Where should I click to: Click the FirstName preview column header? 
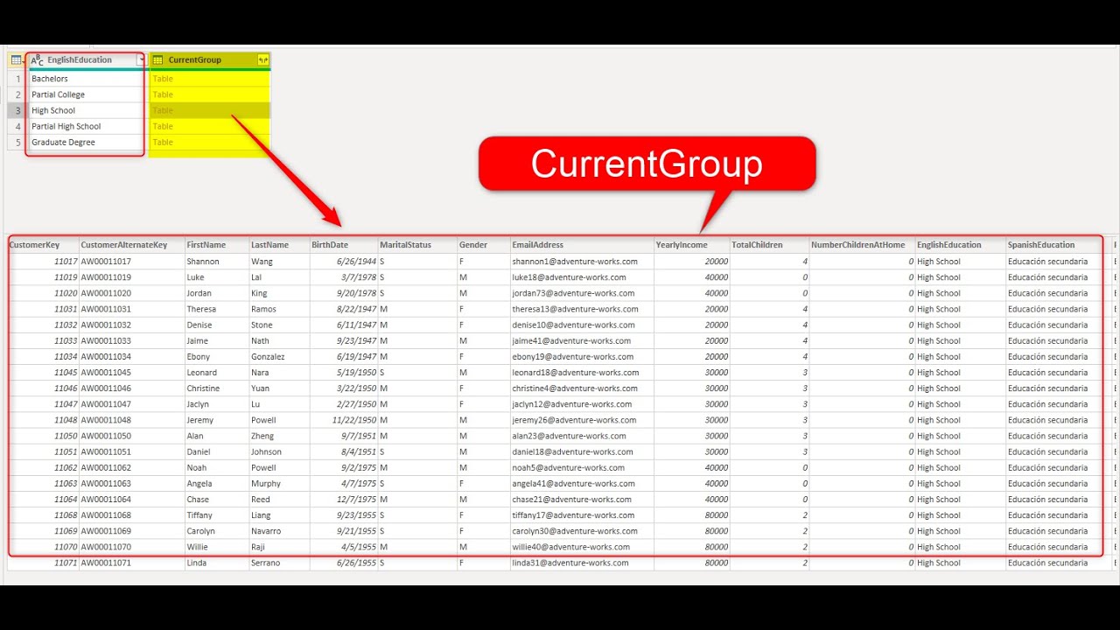coord(217,245)
